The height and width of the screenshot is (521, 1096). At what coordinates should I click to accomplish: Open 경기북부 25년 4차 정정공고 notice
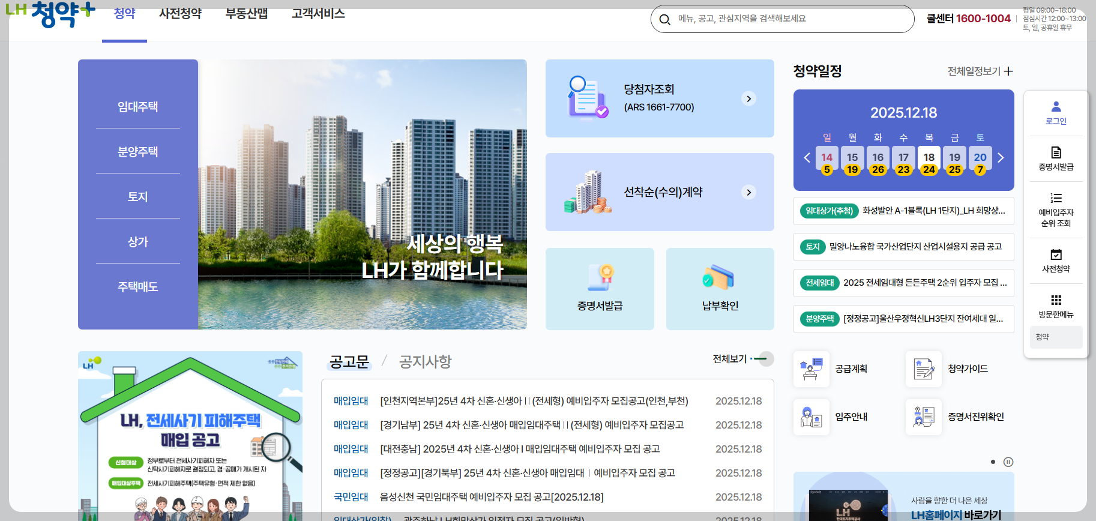528,473
